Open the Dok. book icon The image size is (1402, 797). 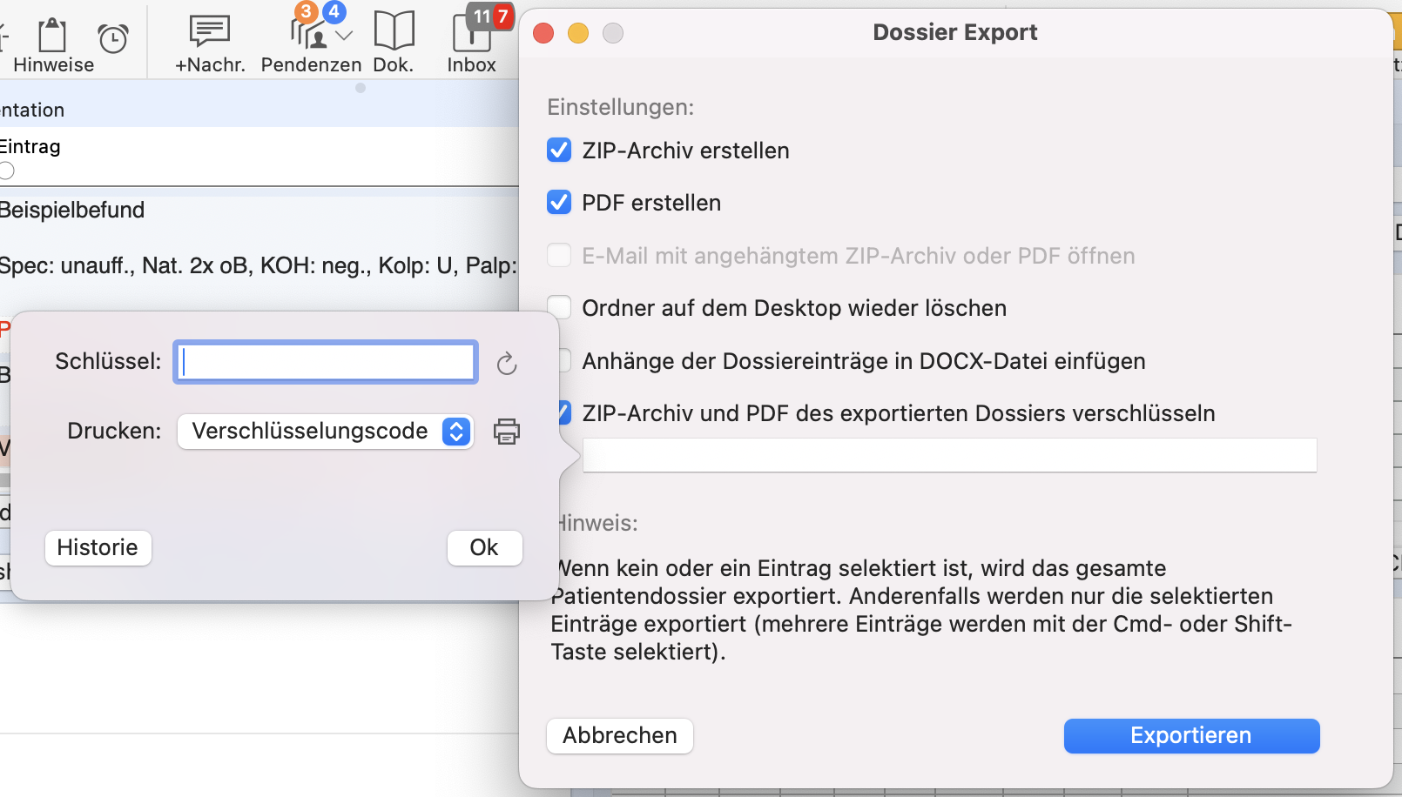[x=394, y=30]
